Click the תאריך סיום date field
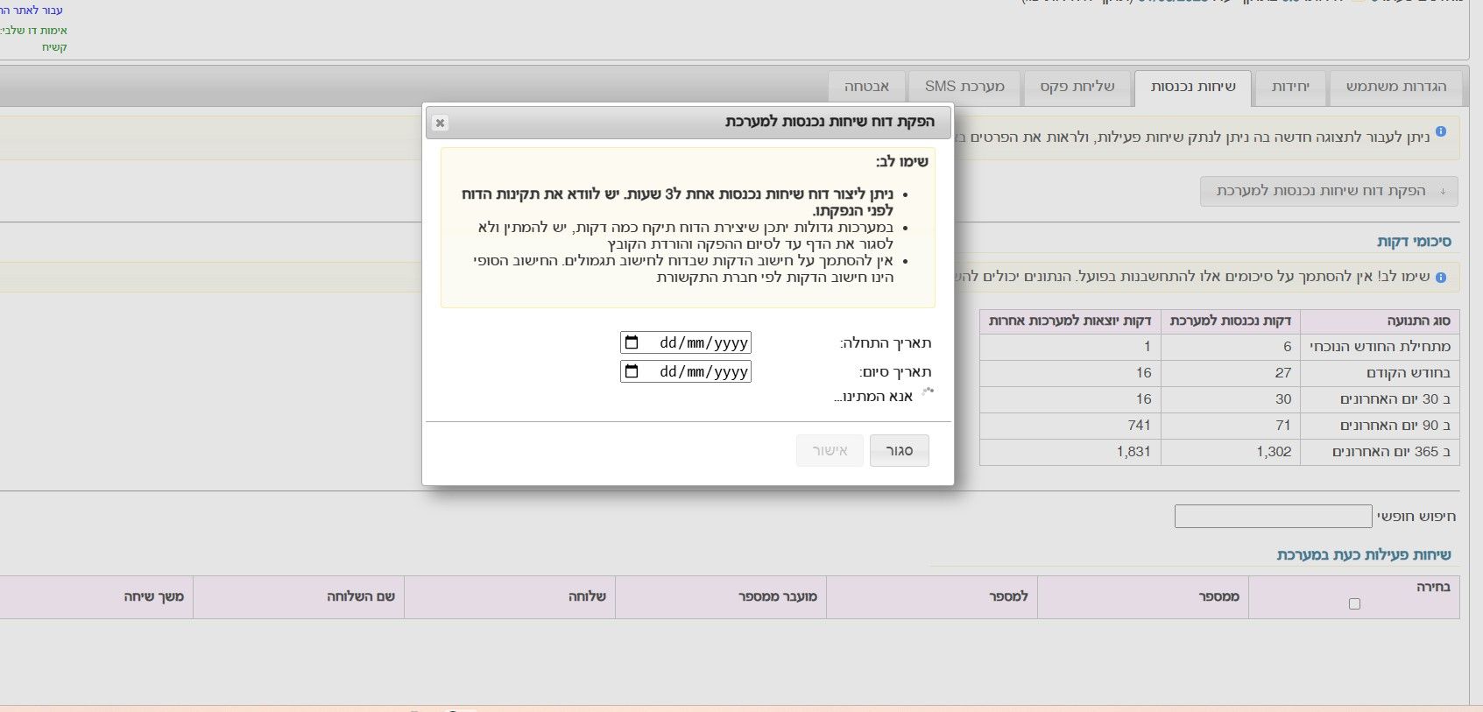 click(x=686, y=371)
